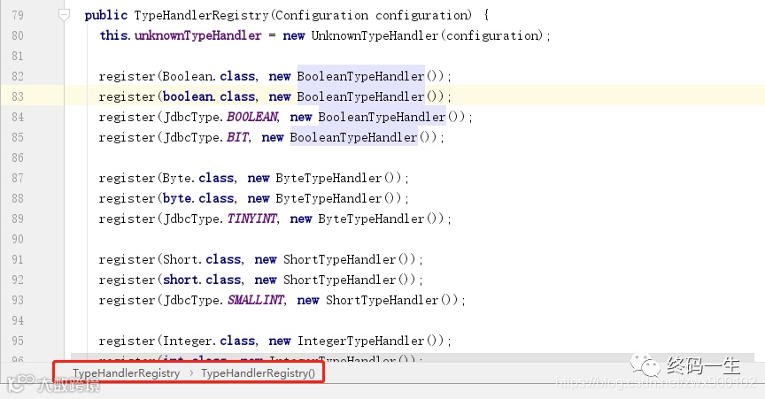Image resolution: width=765 pixels, height=399 pixels.
Task: Click Boolean.class argument on line 82
Action: pyautogui.click(x=209, y=77)
